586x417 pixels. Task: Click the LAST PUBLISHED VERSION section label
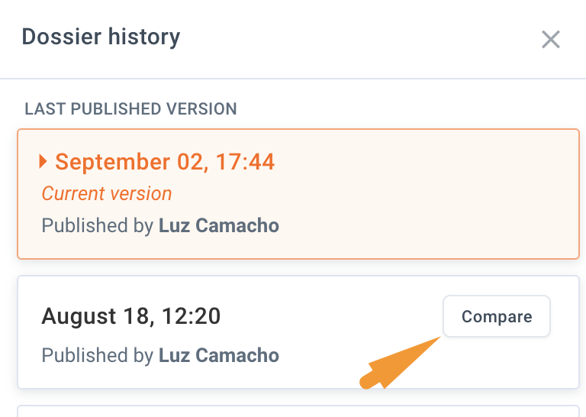(x=130, y=109)
